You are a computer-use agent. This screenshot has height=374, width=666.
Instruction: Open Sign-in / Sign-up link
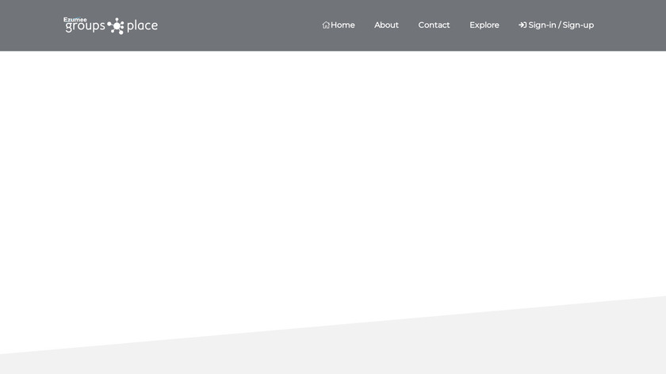(x=556, y=25)
